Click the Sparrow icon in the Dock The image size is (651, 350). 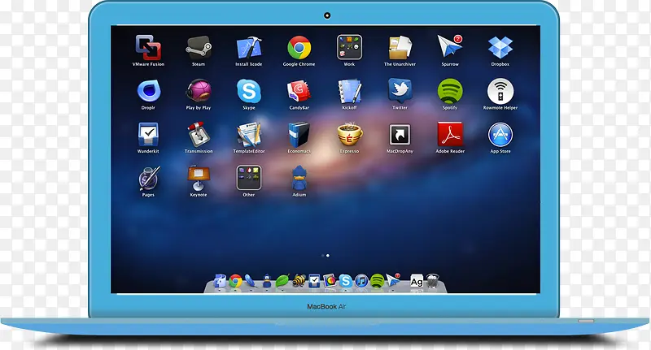(393, 280)
